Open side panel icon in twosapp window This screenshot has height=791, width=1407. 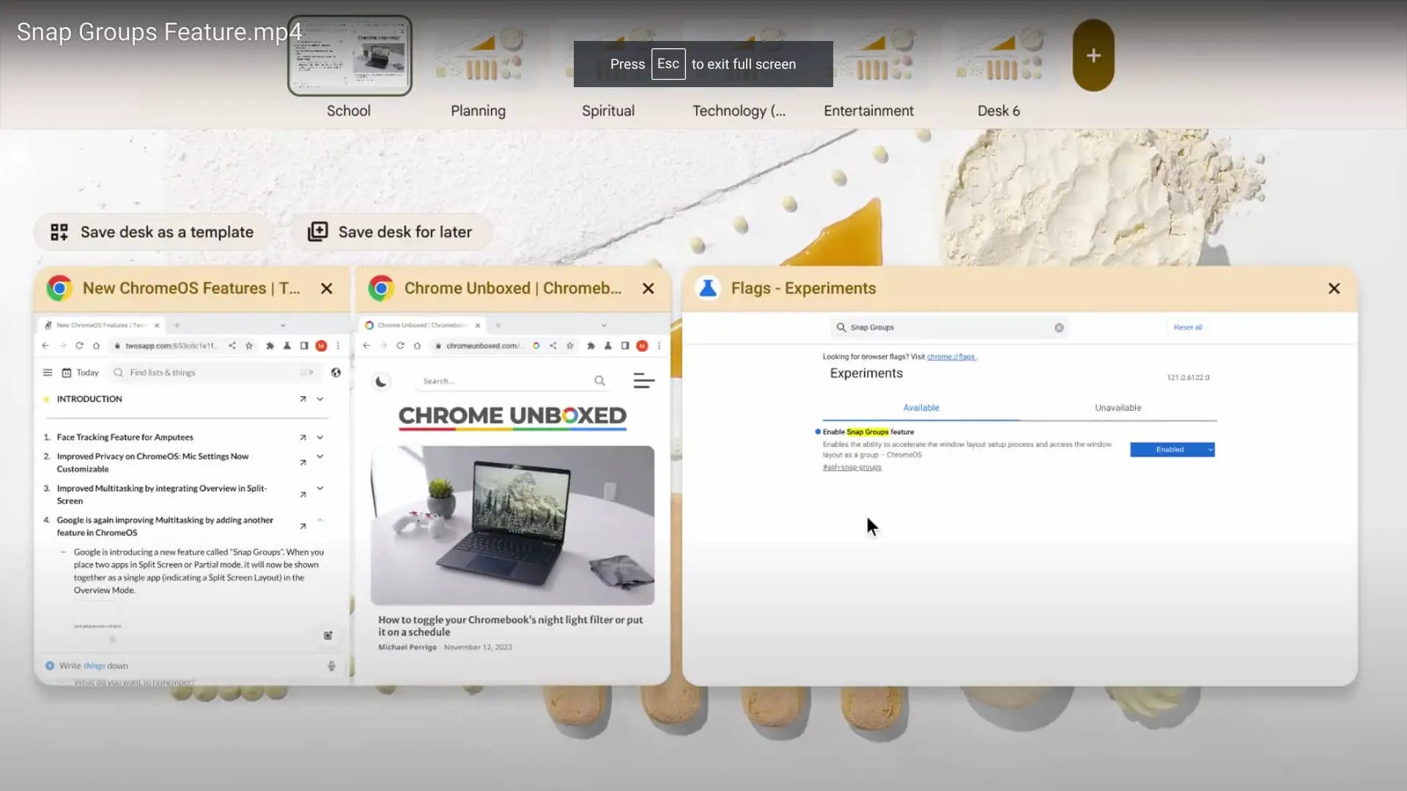click(x=303, y=346)
